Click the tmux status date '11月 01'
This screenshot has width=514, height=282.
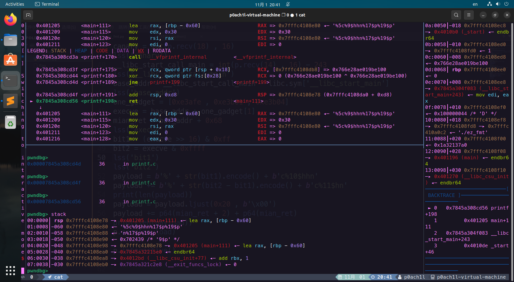coord(355,277)
